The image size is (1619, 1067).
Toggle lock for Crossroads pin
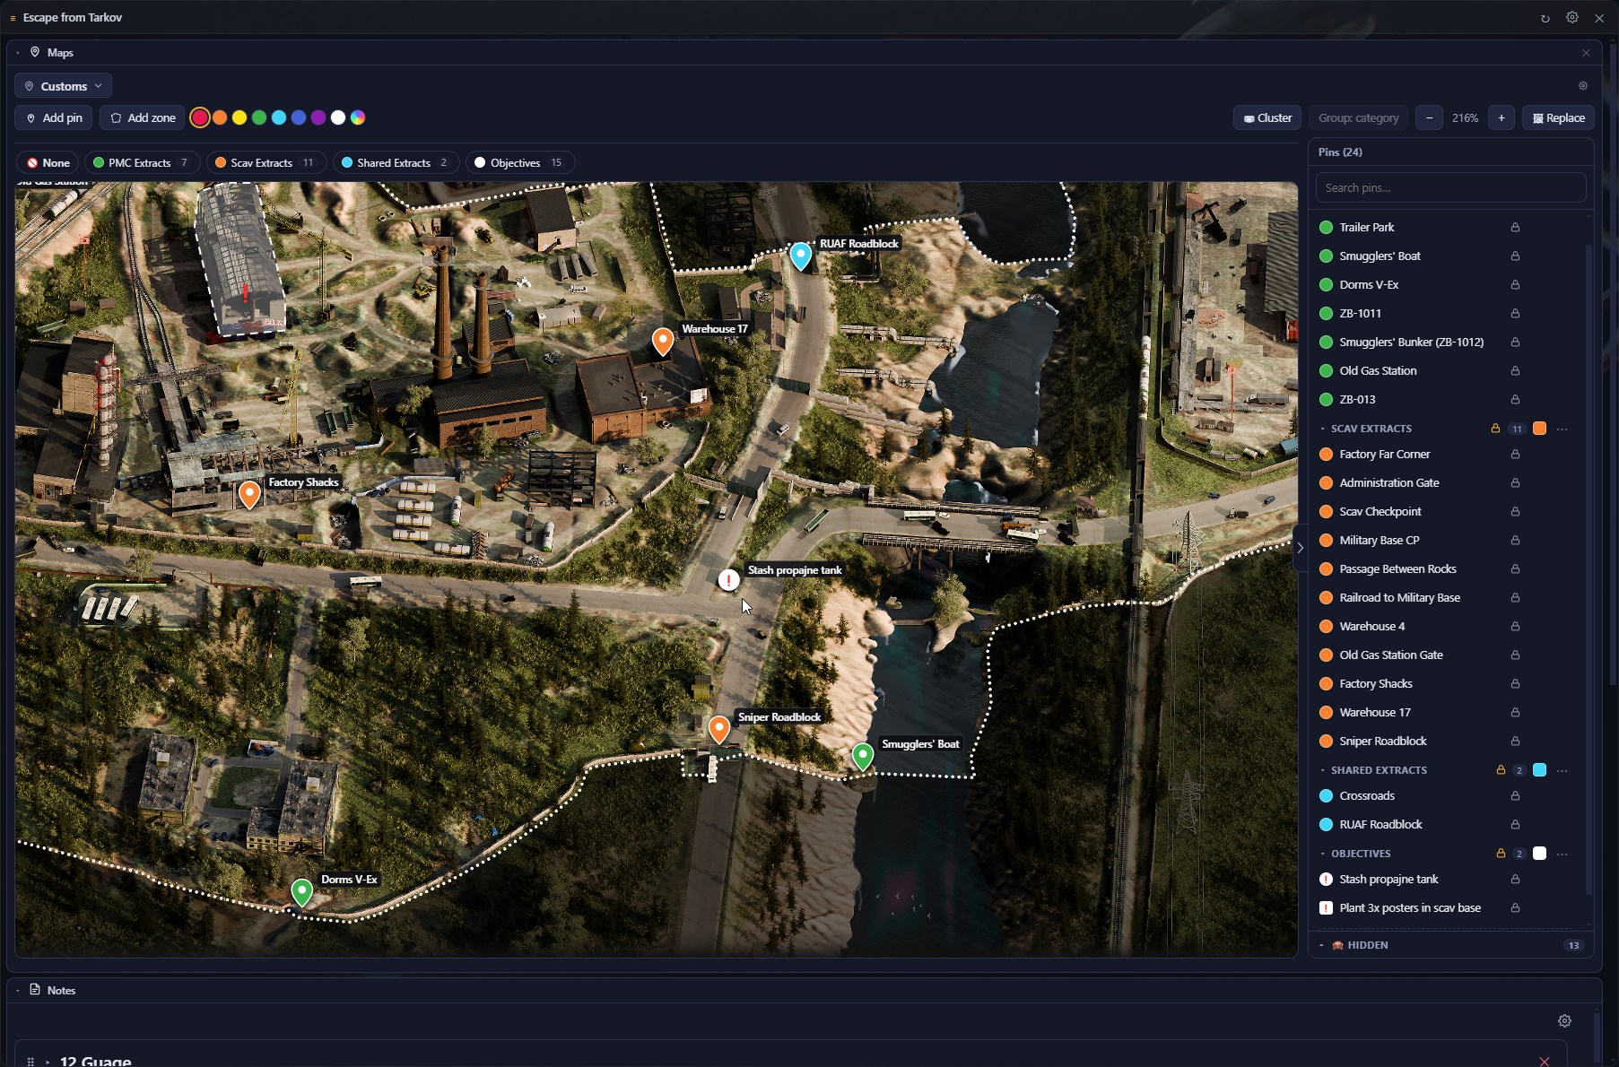[1515, 796]
